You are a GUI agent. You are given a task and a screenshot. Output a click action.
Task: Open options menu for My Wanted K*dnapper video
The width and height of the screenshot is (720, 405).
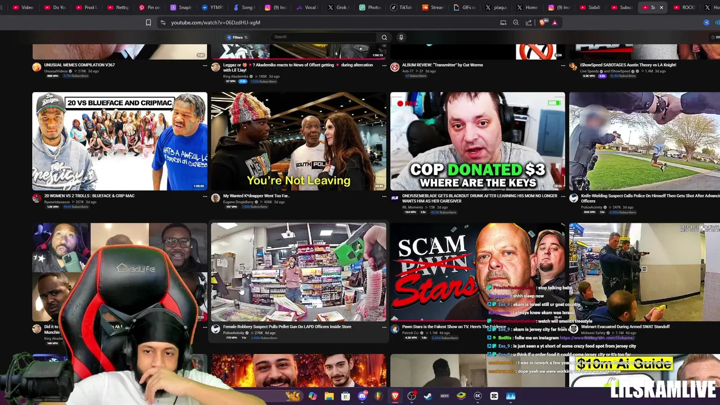click(x=384, y=196)
